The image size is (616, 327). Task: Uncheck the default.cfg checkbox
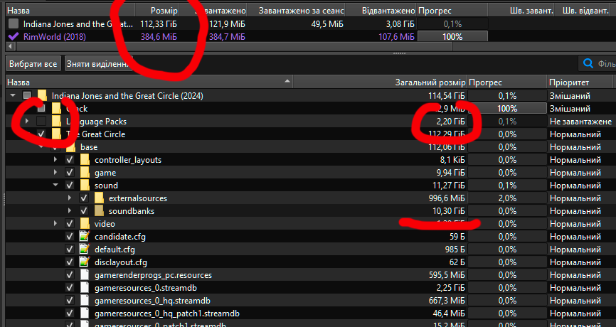tap(70, 250)
